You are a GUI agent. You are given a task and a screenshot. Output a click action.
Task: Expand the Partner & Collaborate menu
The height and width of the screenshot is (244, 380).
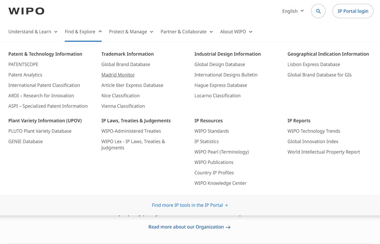187,32
